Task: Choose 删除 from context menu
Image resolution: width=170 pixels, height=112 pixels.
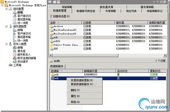Action: [85, 90]
